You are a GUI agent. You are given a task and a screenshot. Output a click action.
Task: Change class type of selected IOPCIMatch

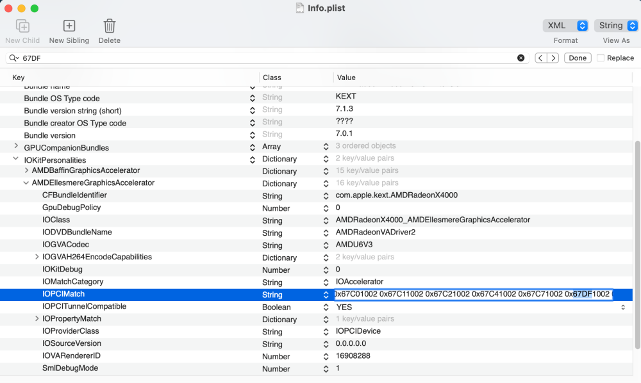point(326,295)
